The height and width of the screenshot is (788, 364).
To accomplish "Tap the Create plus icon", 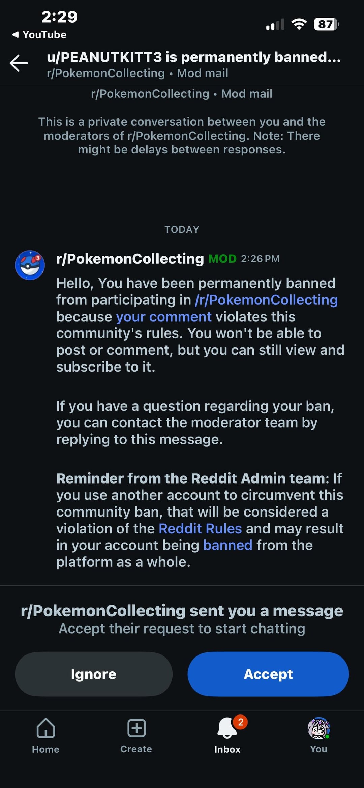I will tap(136, 728).
